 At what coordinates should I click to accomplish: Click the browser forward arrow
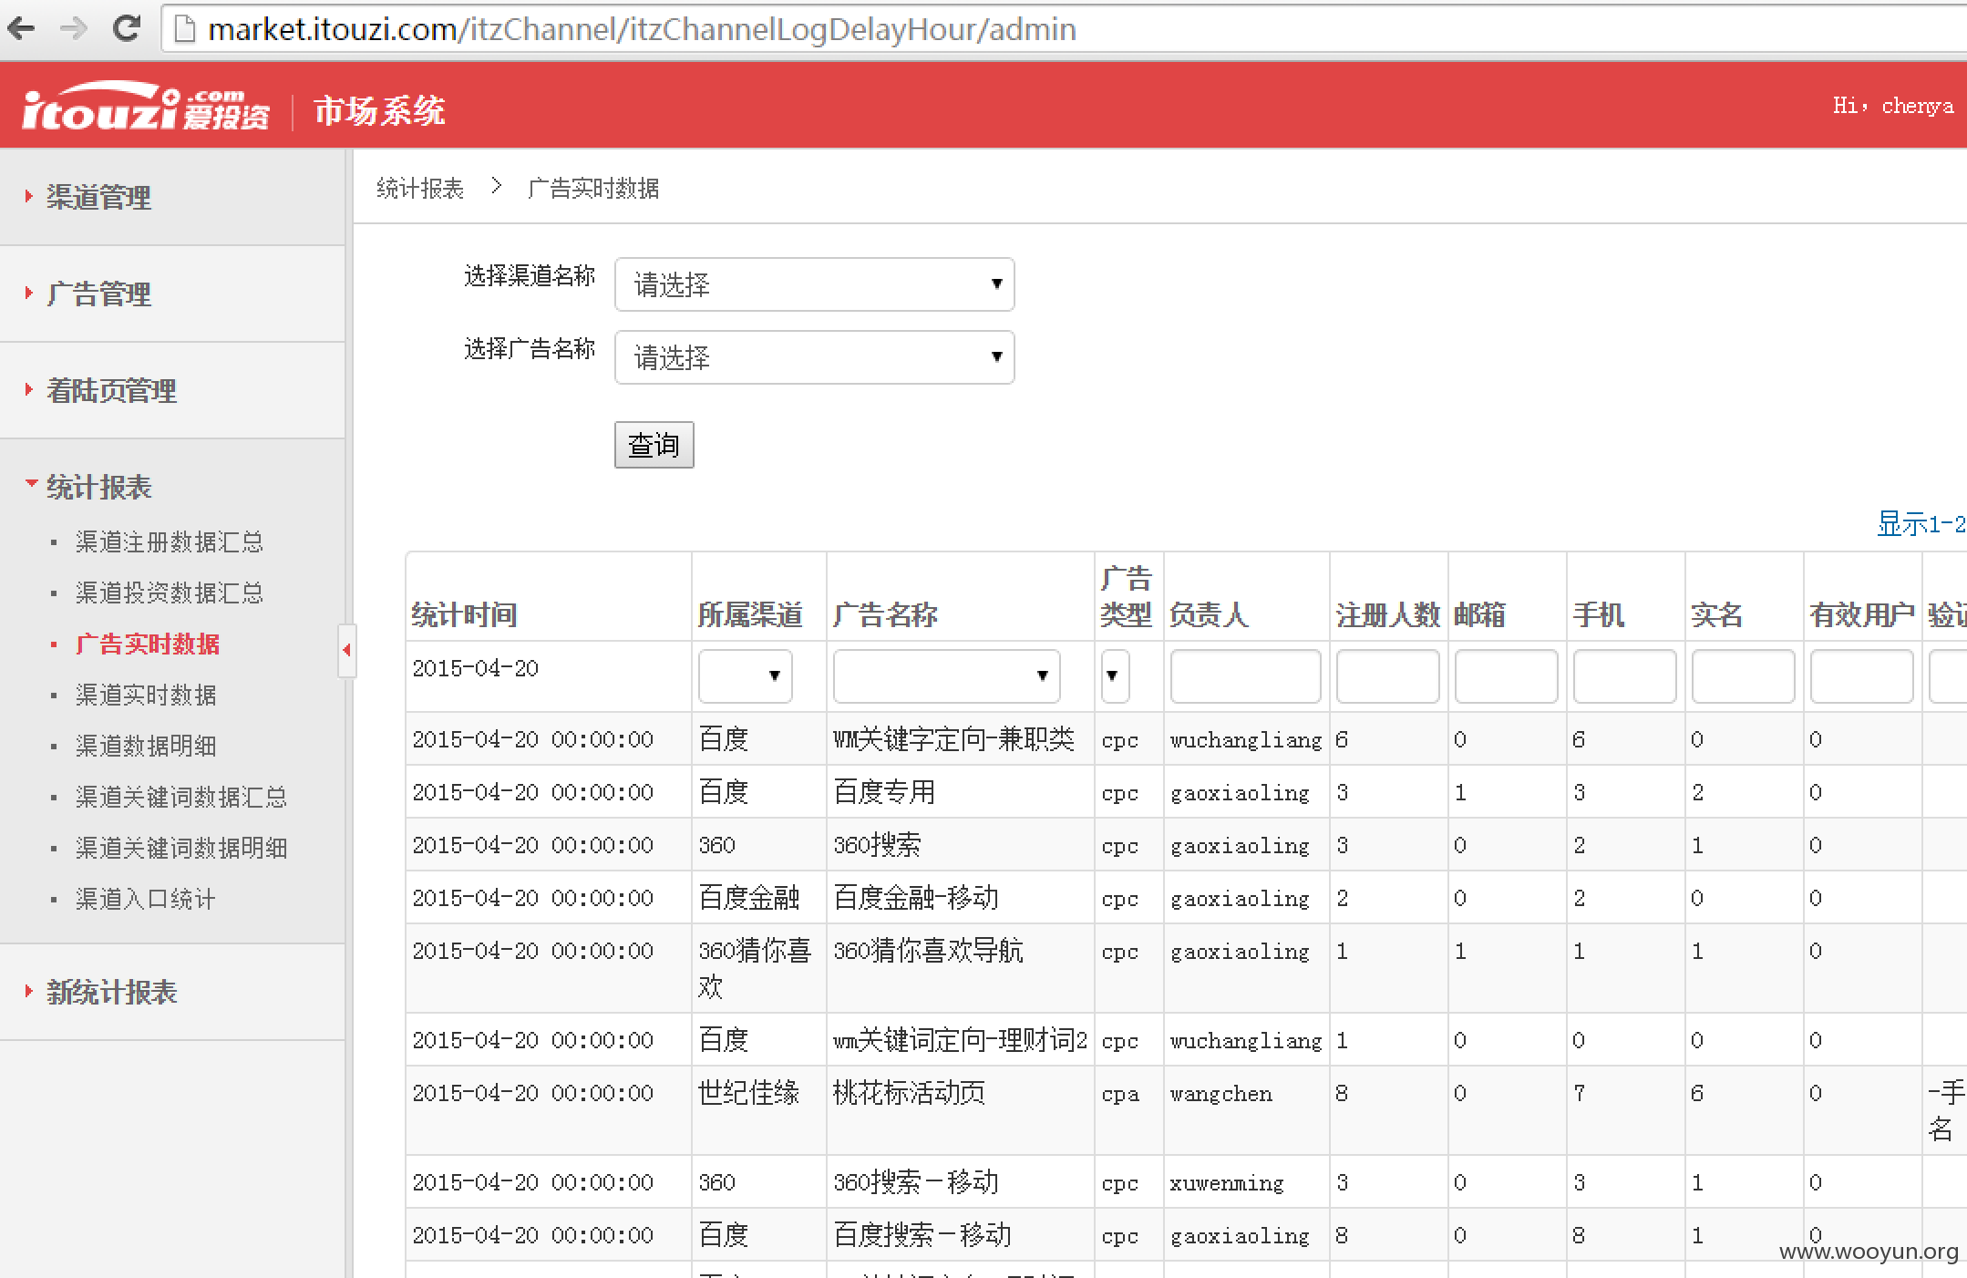pyautogui.click(x=74, y=28)
